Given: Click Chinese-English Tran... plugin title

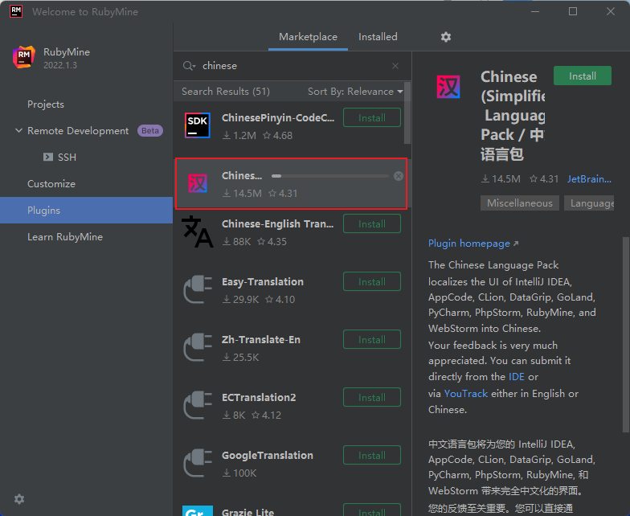Looking at the screenshot, I should (x=278, y=223).
